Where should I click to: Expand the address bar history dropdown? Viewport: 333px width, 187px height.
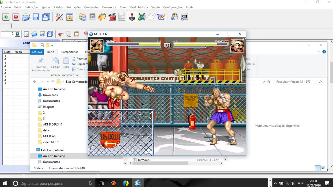tap(264, 82)
